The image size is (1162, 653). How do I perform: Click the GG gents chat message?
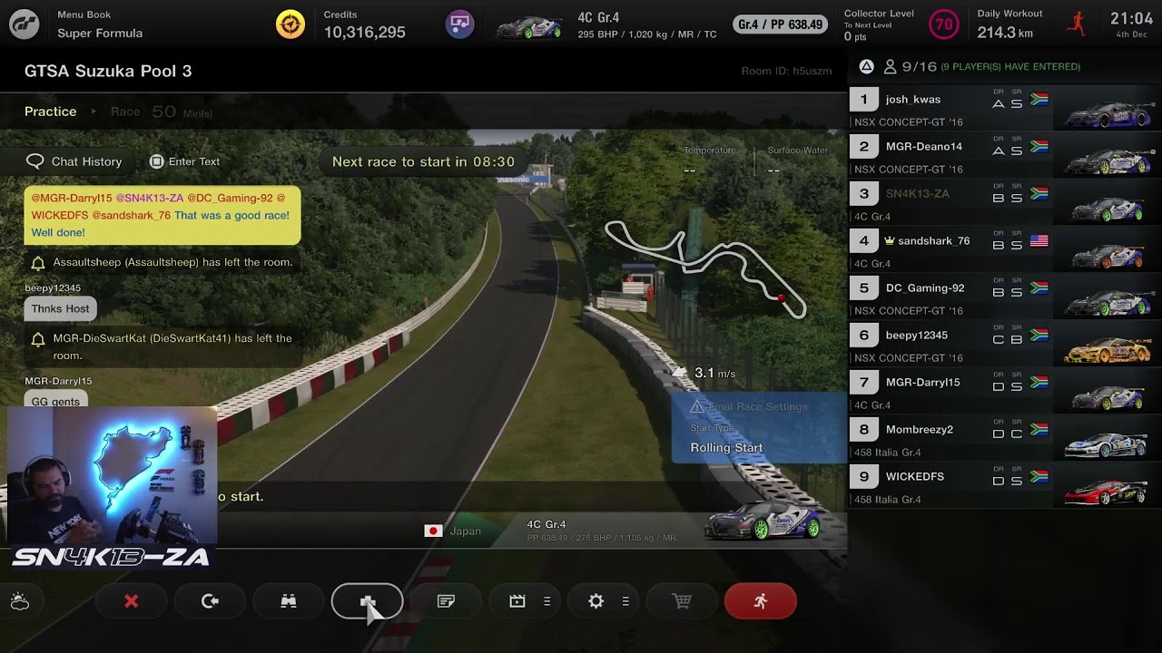pyautogui.click(x=55, y=400)
